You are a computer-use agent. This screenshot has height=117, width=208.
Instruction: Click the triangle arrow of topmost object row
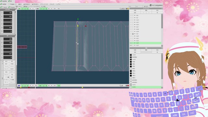click(135, 15)
